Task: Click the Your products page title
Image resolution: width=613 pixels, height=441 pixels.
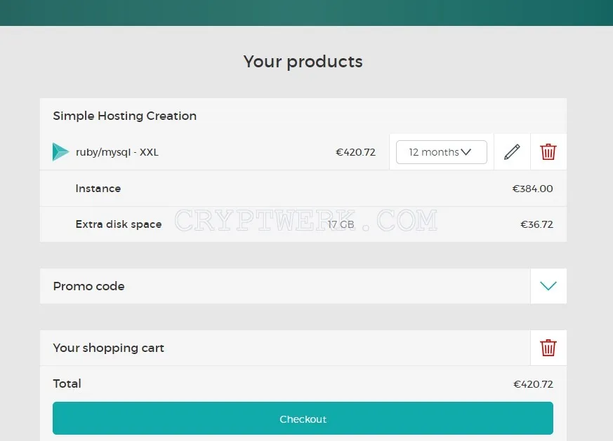Action: 303,62
